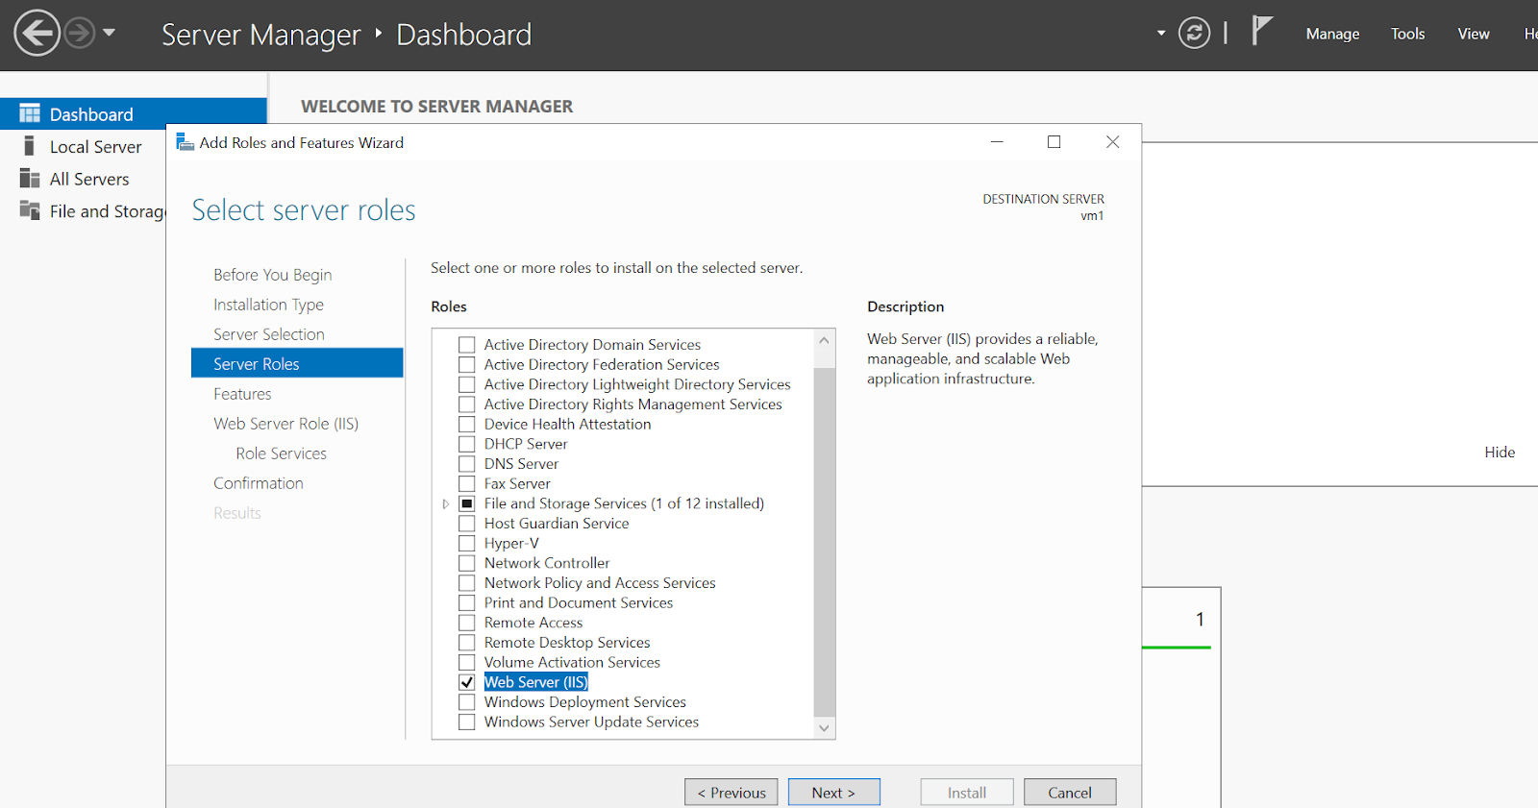Go to Installation Type step
Screen dimensions: 1538x808
(268, 305)
